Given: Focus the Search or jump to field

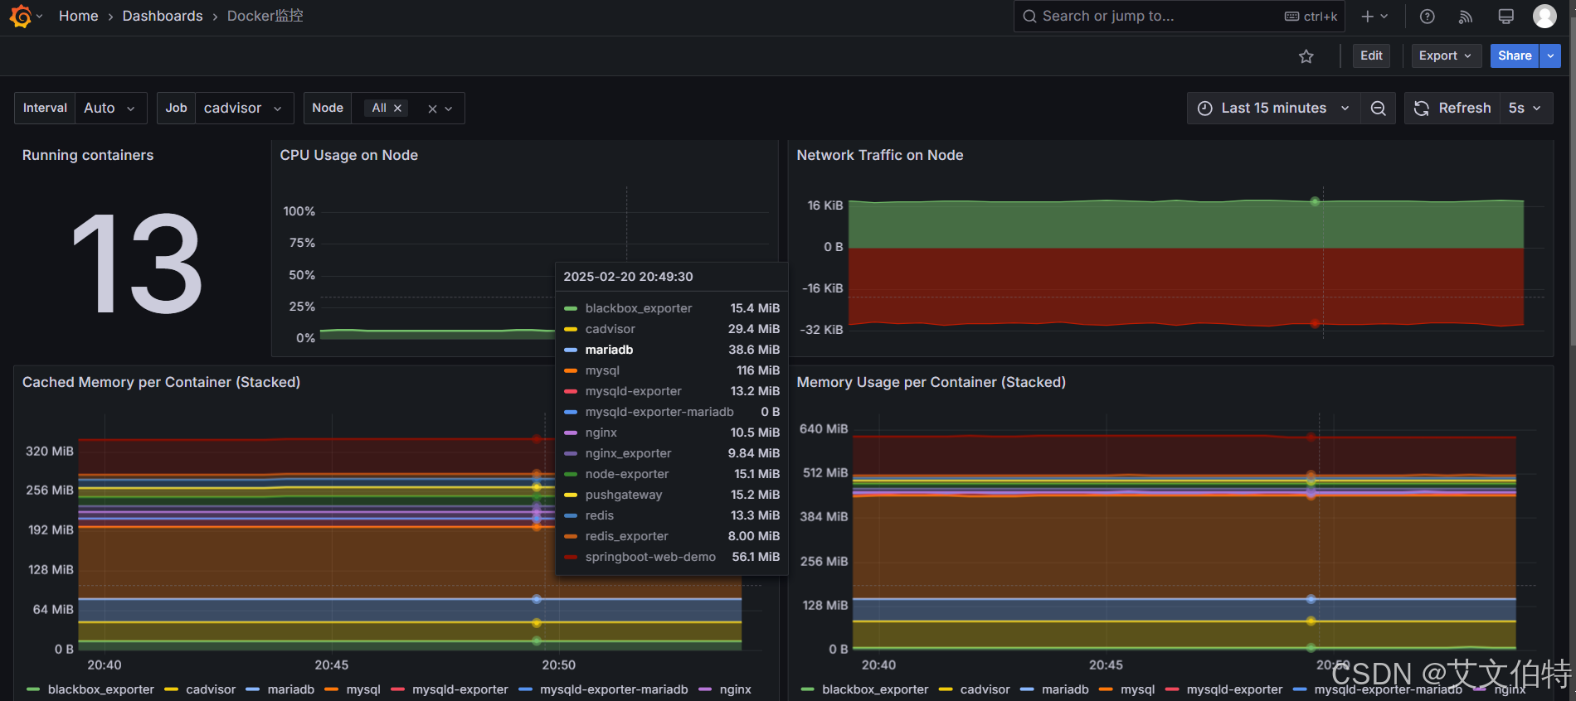Looking at the screenshot, I should tap(1178, 17).
